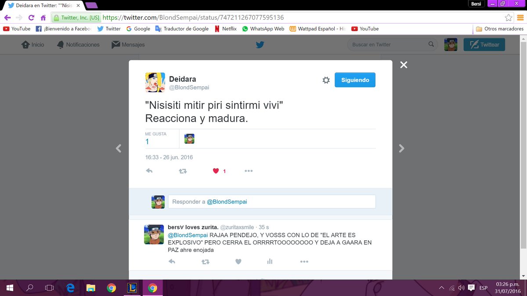Switch the ESP input language indicator
The width and height of the screenshot is (527, 296).
(484, 288)
